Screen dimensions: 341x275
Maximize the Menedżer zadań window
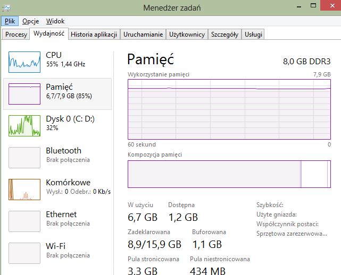(x=313, y=6)
